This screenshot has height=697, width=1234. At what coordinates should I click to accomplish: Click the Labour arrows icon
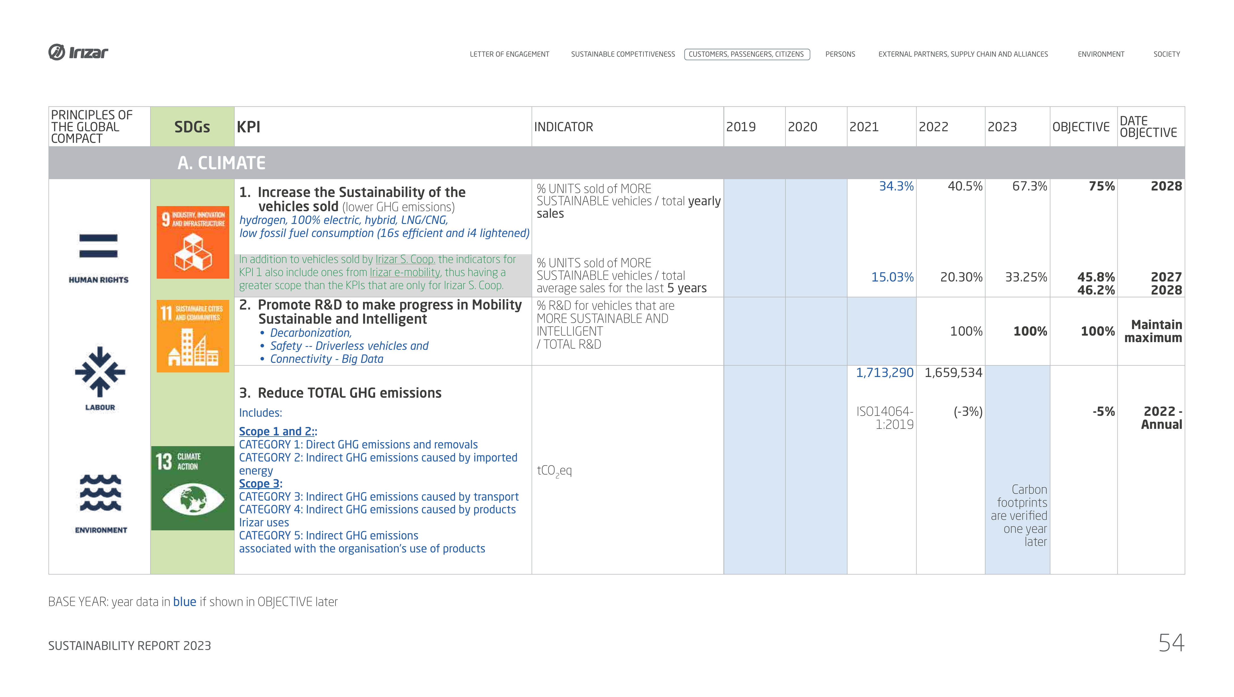click(x=100, y=372)
